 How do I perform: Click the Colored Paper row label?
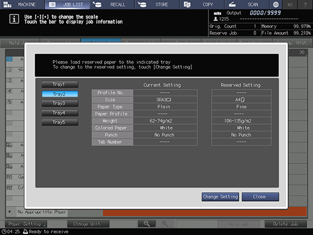coord(113,128)
